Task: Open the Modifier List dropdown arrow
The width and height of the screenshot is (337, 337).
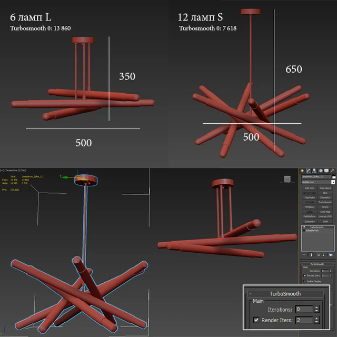Action: tap(333, 182)
